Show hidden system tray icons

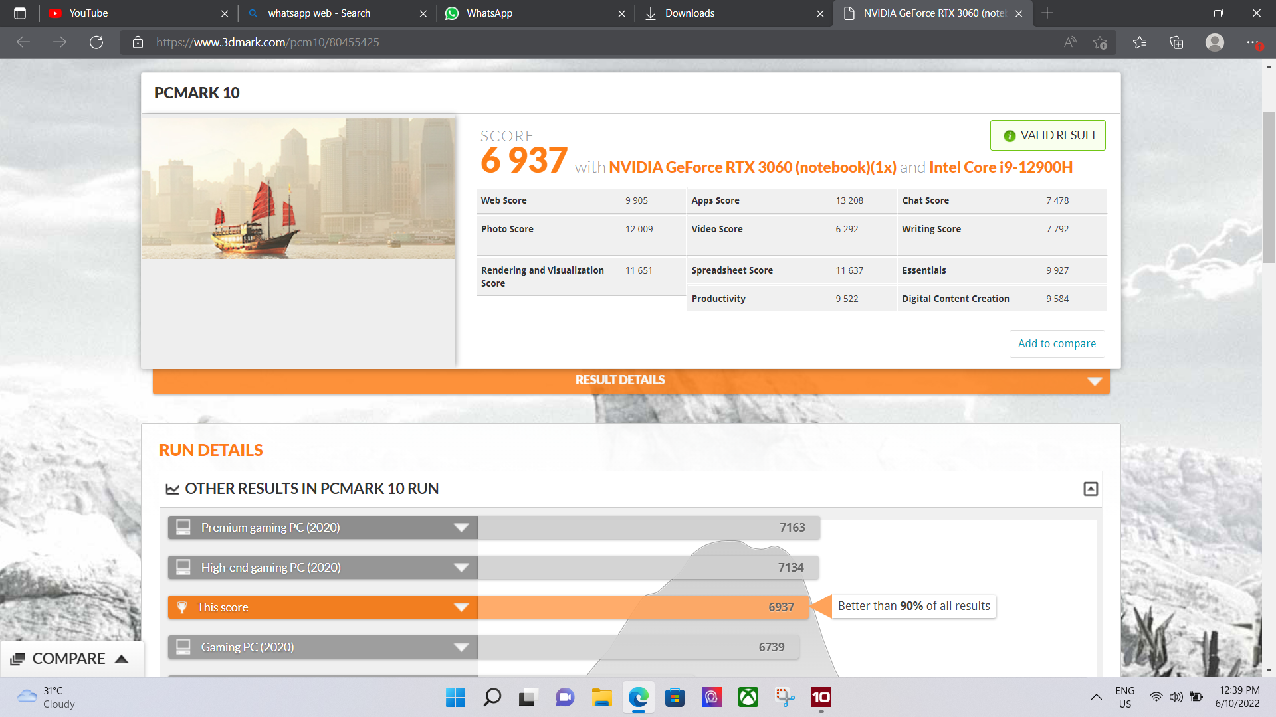(1097, 697)
